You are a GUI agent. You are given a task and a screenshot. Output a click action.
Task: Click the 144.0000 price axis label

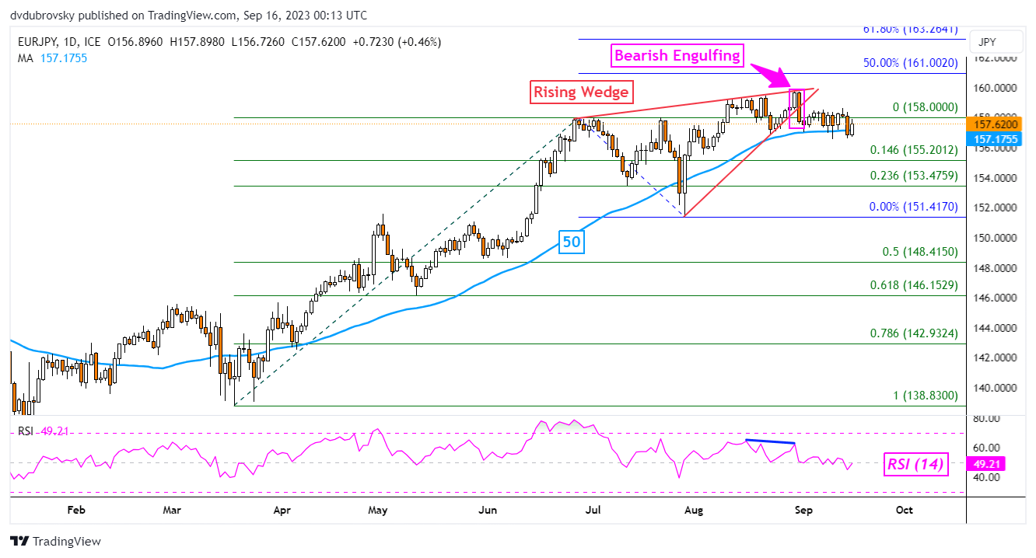(996, 328)
